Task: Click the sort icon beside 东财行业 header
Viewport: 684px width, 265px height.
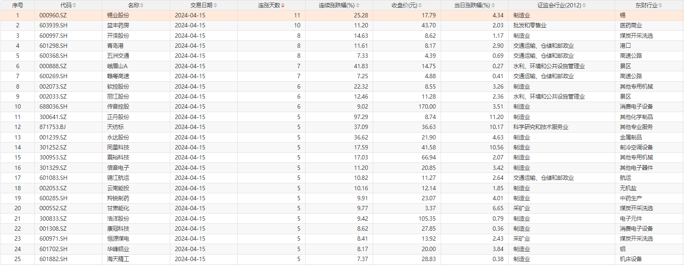Action: pyautogui.click(x=660, y=5)
